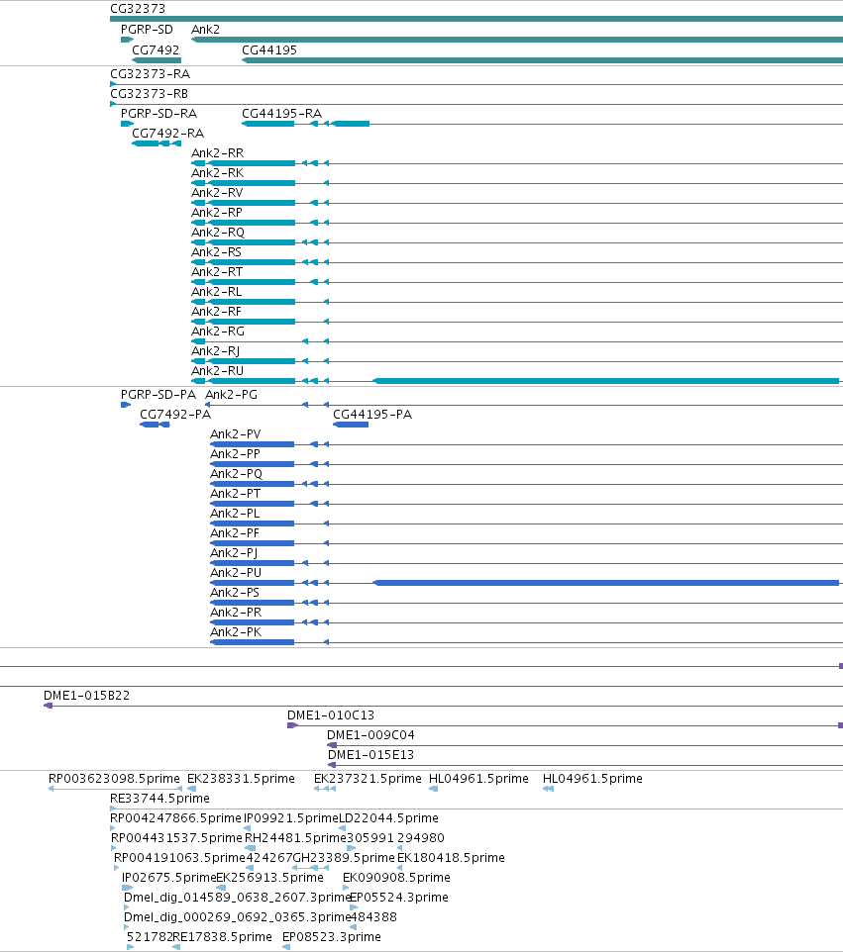Select the Ank2-RK transcript
The height and width of the screenshot is (952, 843).
(217, 173)
